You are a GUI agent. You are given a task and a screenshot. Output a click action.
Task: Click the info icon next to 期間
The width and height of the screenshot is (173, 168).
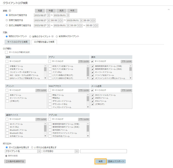coord(10,11)
